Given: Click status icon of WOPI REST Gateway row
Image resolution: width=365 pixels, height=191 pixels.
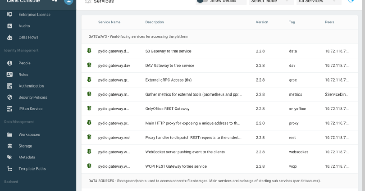Looking at the screenshot, I should 89,166.
